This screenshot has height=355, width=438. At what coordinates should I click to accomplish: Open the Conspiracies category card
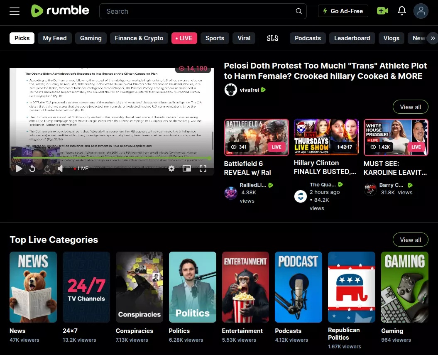(x=139, y=287)
